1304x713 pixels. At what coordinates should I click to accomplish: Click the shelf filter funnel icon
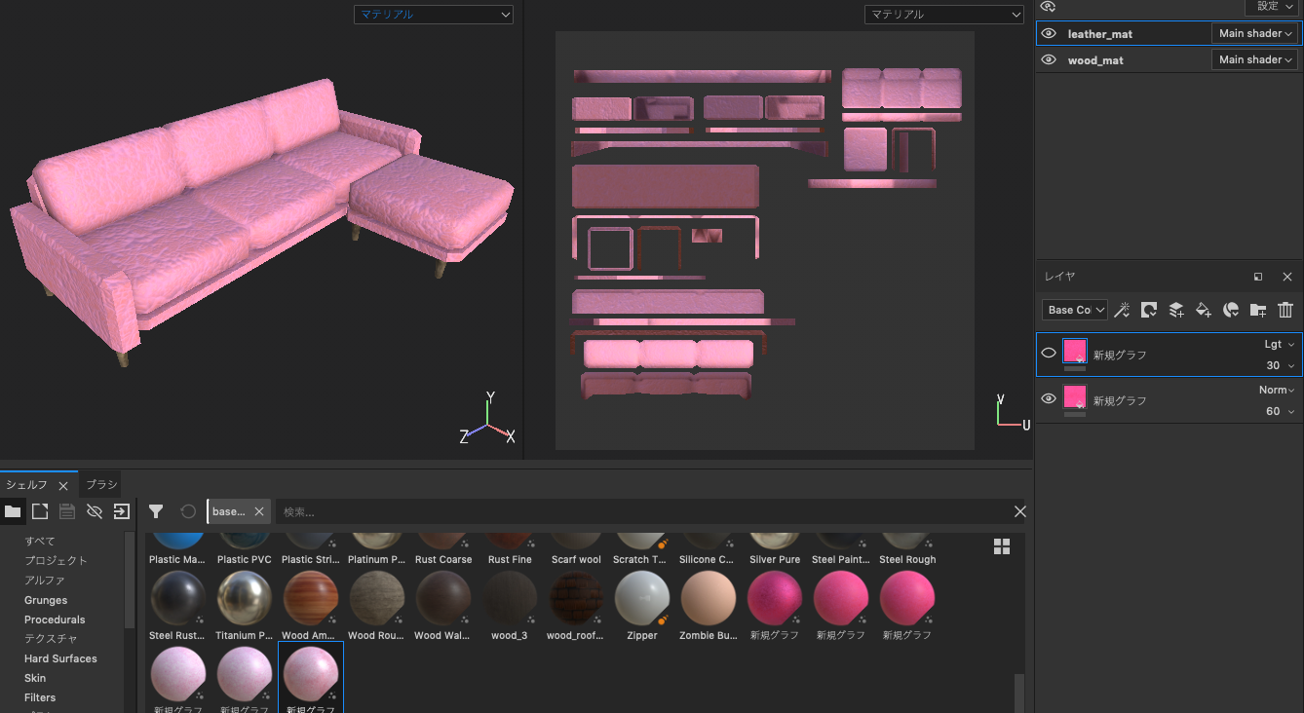coord(156,511)
